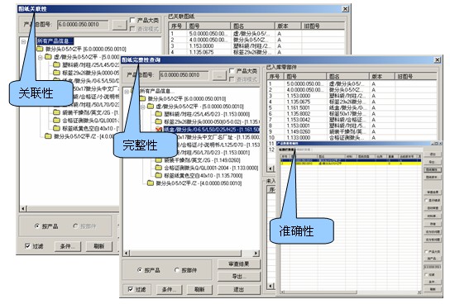This screenshot has height=304, width=450.
Task: Collapse 所有产品信息 root in 图纸完整性查询 tree
Action: pyautogui.click(x=127, y=92)
